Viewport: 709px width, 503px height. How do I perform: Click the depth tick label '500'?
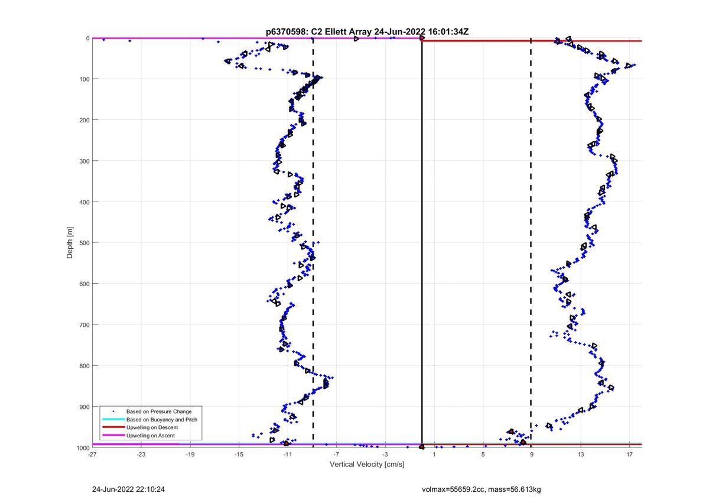click(84, 243)
